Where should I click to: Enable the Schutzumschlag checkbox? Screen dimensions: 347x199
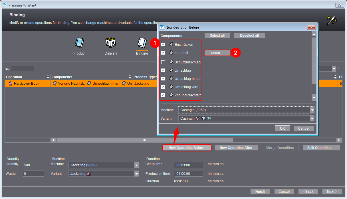[163, 62]
